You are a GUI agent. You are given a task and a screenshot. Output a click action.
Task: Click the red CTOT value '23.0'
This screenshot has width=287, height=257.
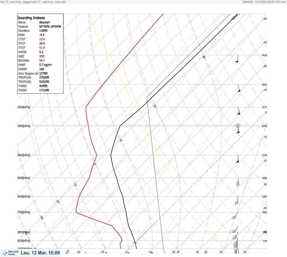42,39
